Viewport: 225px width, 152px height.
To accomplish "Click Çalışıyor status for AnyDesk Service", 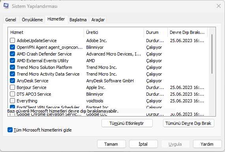I will click(154, 81).
